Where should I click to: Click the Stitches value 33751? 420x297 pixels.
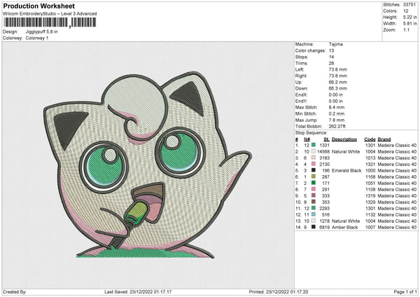[x=409, y=5]
